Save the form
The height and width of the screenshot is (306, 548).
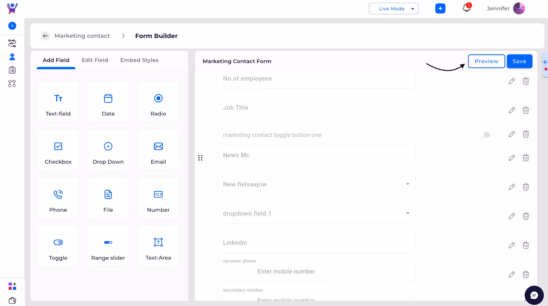[x=520, y=61]
